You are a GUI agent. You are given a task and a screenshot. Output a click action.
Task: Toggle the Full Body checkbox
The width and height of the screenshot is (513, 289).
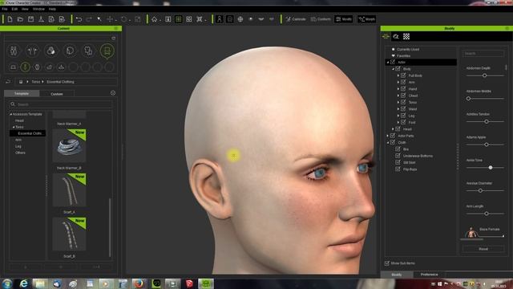(403, 75)
